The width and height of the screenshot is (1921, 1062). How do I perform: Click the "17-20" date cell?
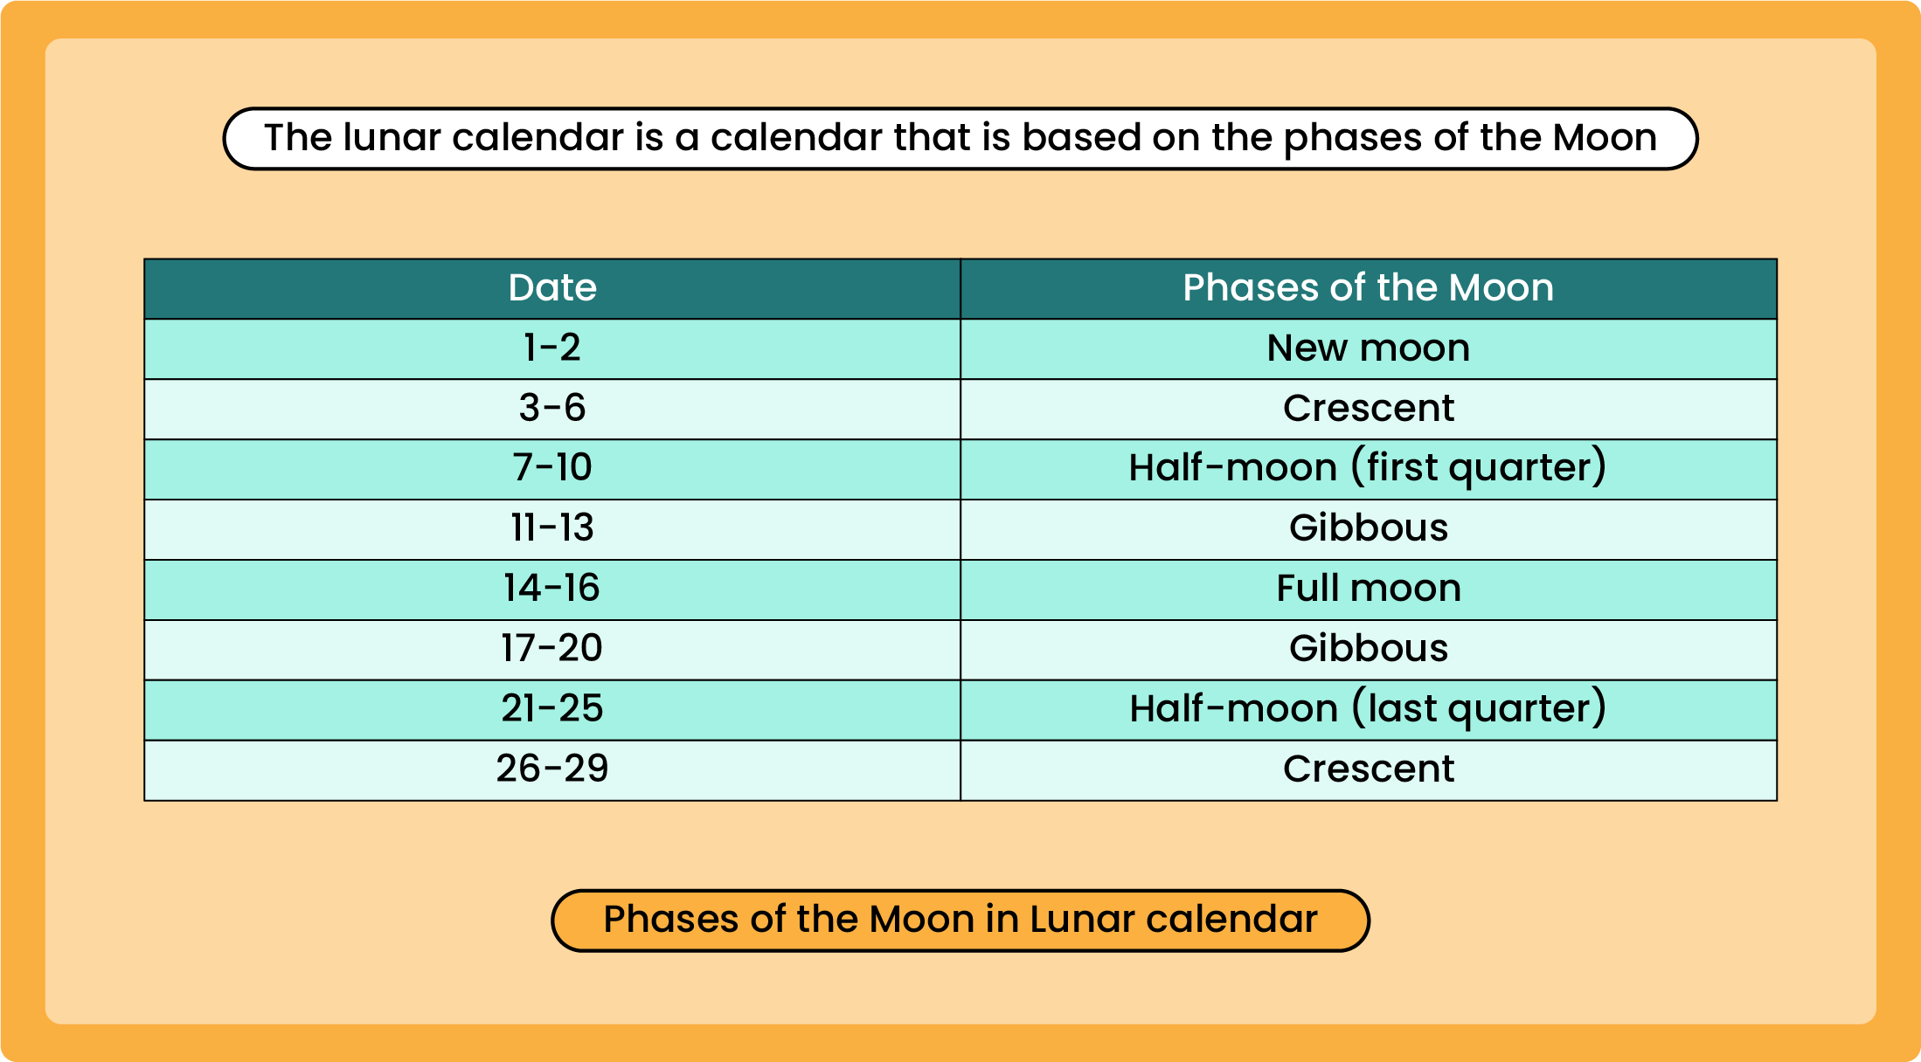click(552, 650)
